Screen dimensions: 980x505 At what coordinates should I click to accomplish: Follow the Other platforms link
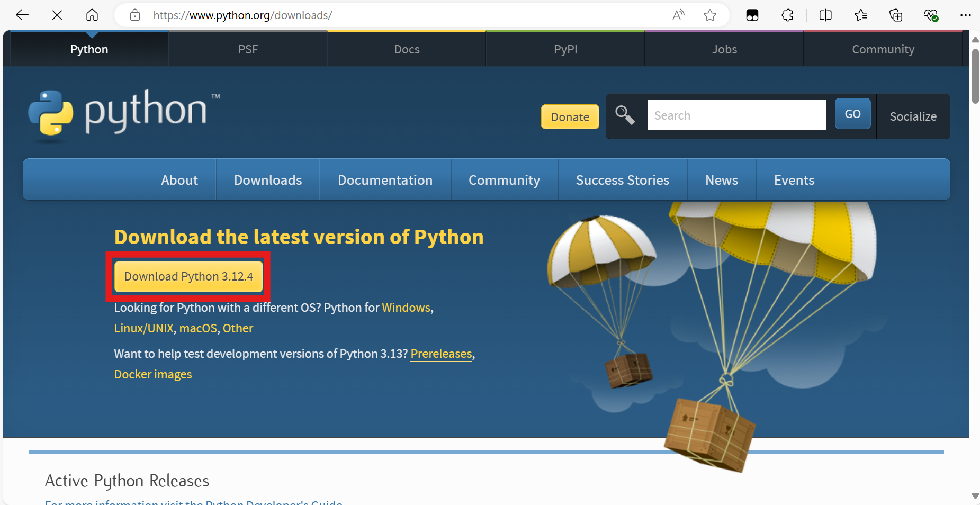(x=238, y=328)
